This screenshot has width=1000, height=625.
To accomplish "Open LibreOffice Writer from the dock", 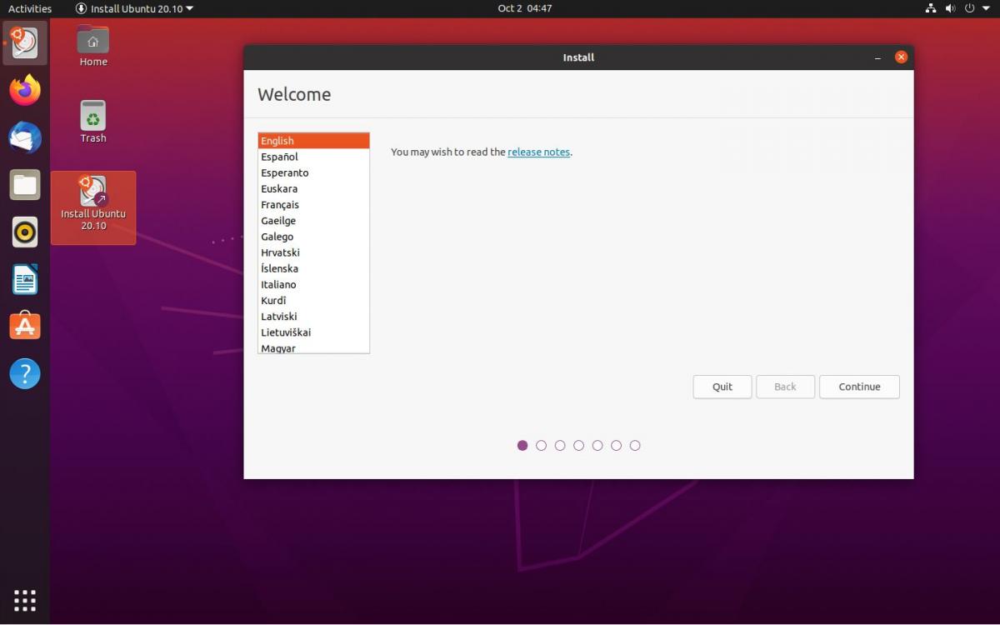I will (25, 280).
